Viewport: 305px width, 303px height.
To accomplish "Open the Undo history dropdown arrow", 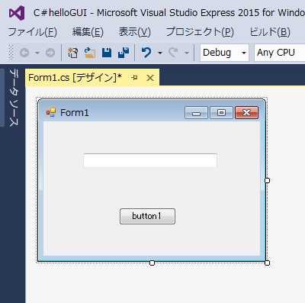I will (160, 53).
